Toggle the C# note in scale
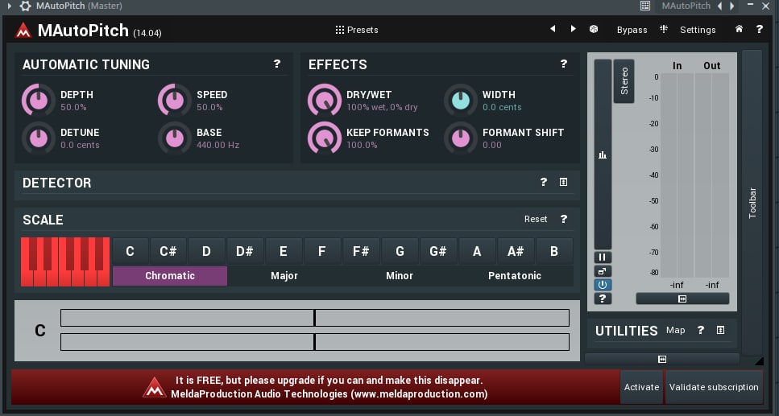 (x=168, y=251)
